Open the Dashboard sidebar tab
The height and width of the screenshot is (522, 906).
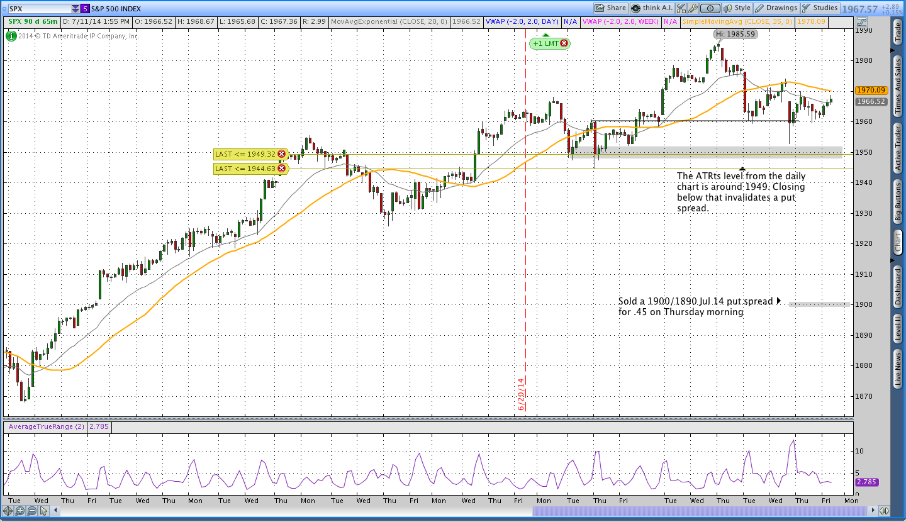click(898, 287)
